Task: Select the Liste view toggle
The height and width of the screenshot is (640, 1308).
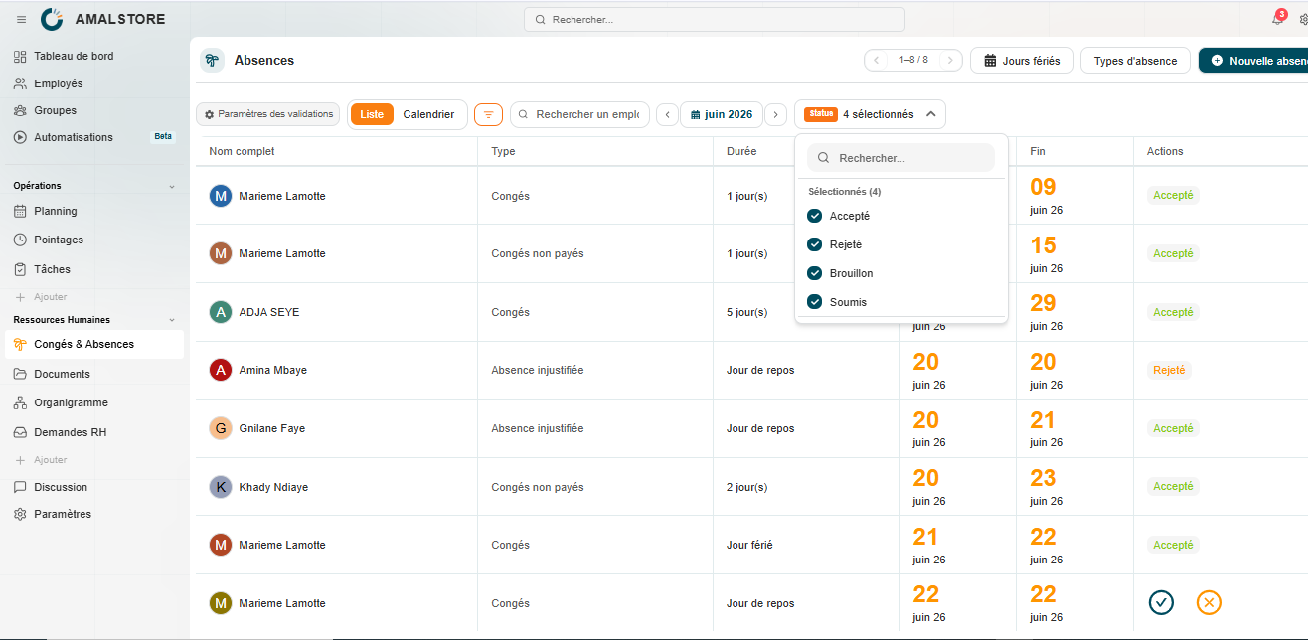Action: point(372,114)
